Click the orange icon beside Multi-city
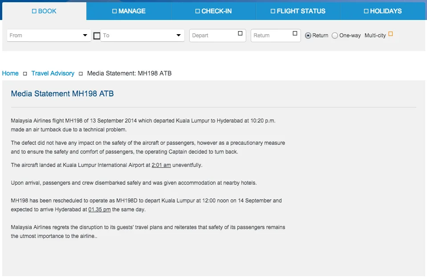Image resolution: width=427 pixels, height=277 pixels. pos(390,33)
